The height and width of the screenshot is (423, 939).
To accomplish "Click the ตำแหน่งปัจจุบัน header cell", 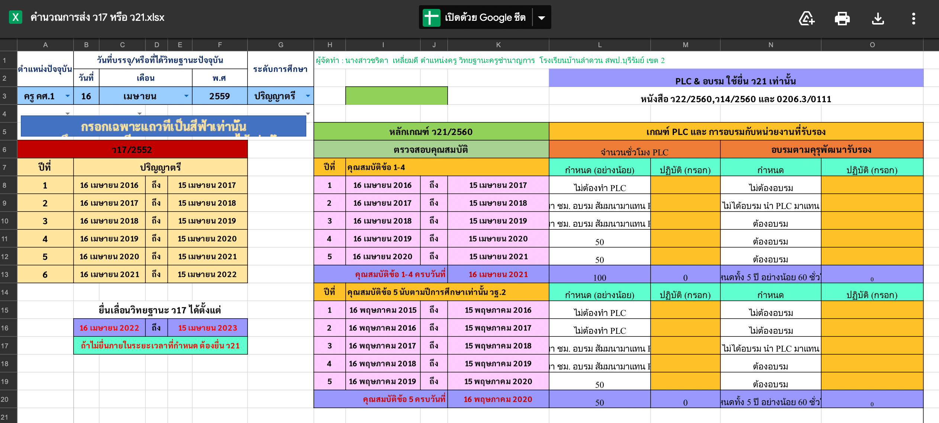I will (x=45, y=69).
